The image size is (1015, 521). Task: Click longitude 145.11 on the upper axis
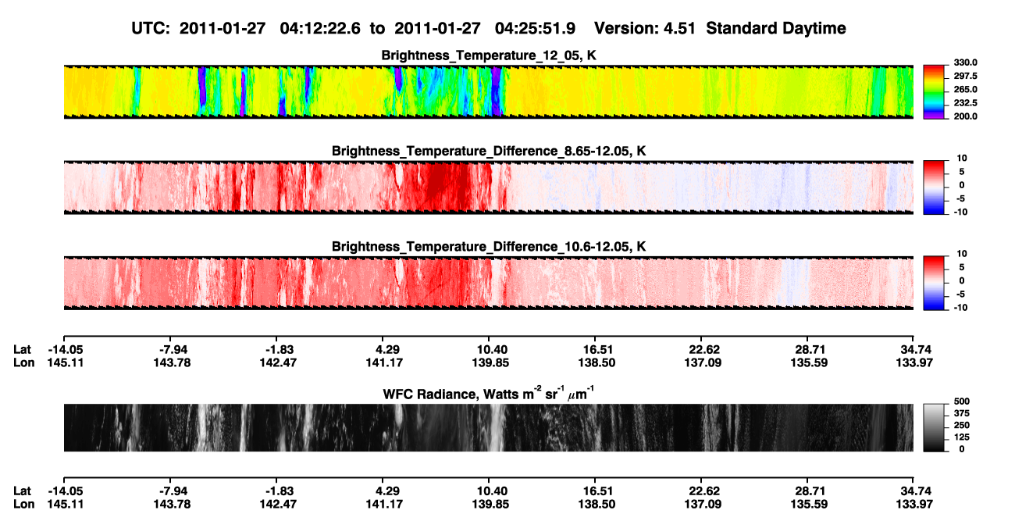65,362
